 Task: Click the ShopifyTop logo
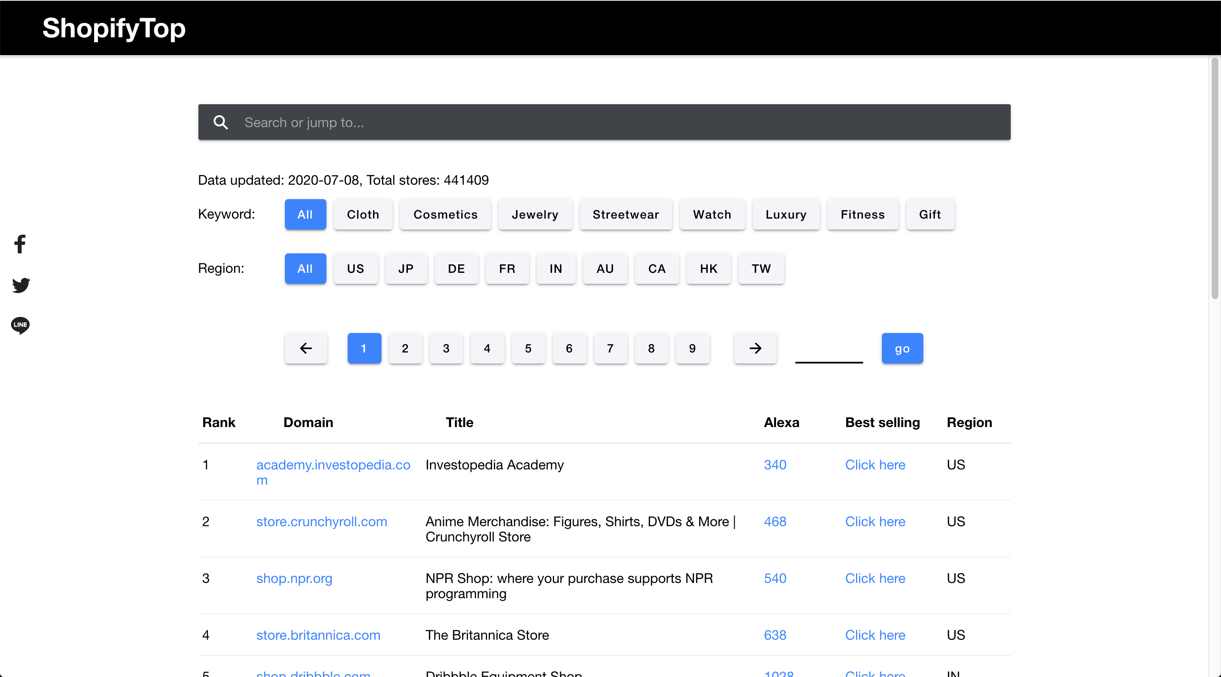(113, 28)
